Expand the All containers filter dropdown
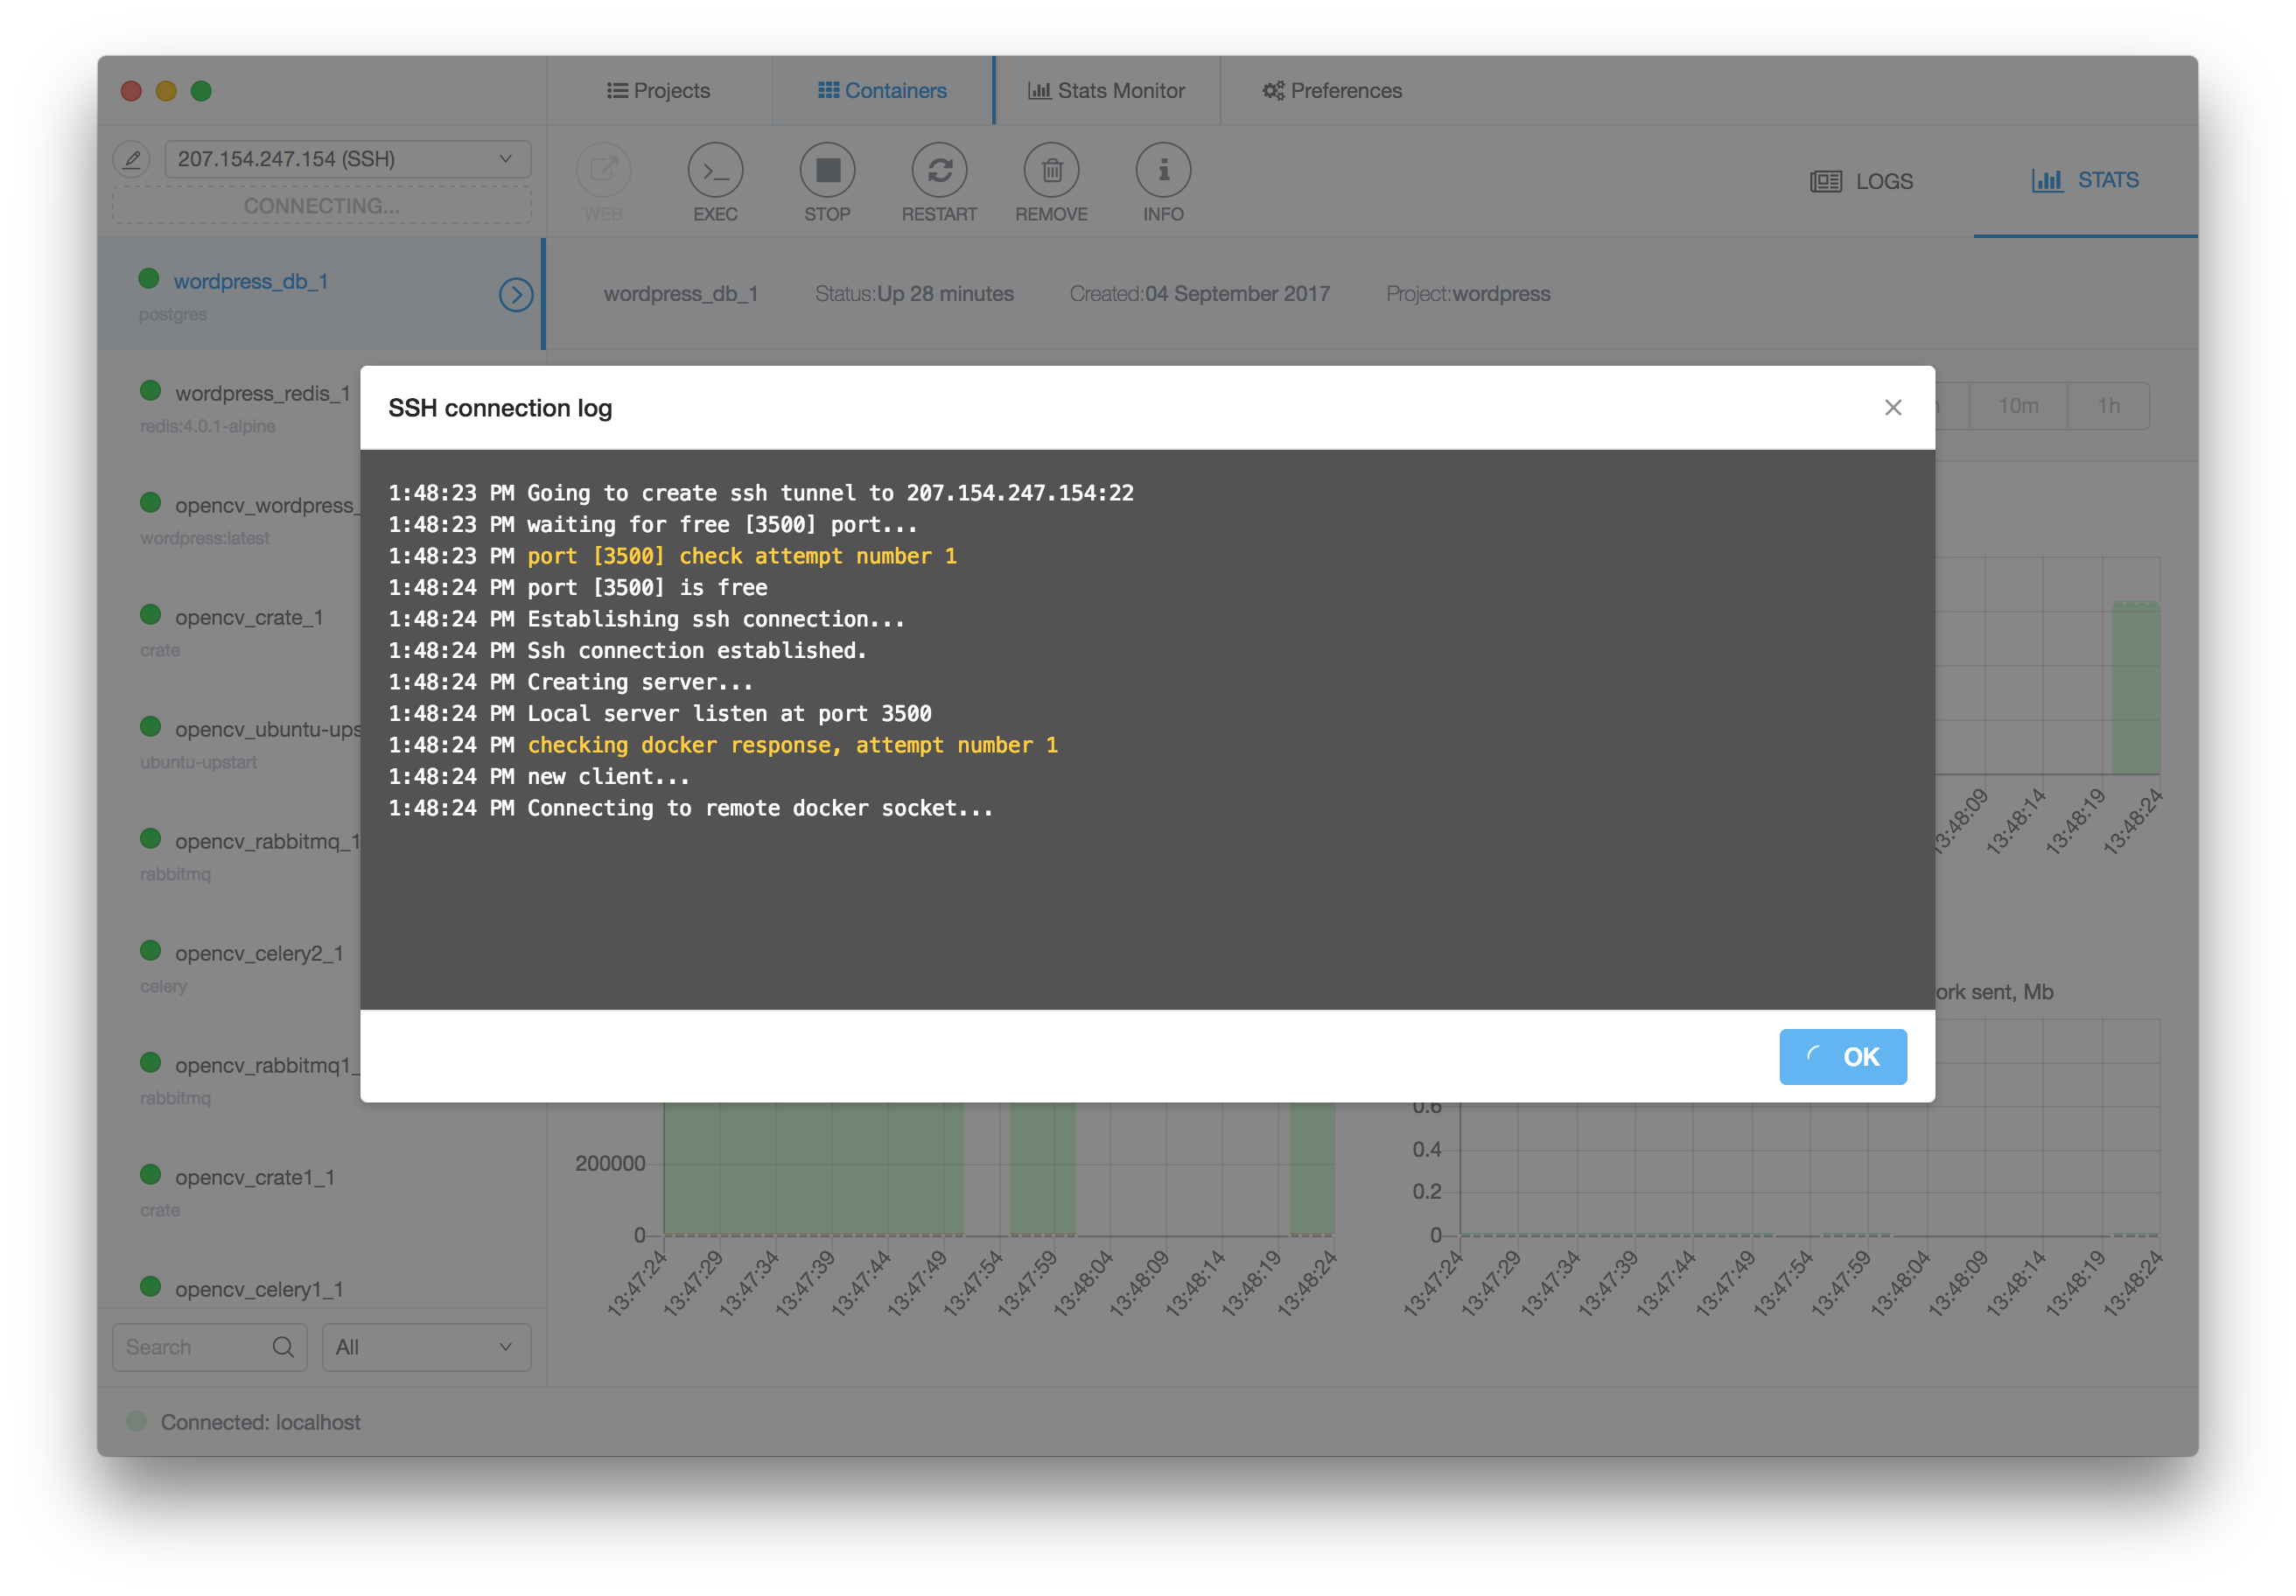 click(426, 1347)
